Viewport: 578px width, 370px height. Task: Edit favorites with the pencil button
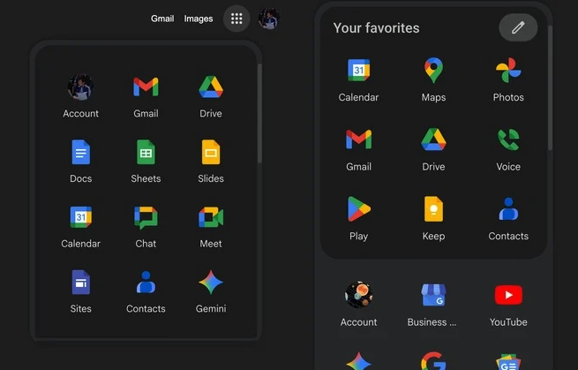[518, 27]
